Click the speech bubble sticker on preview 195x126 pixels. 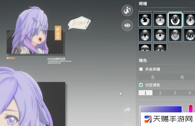[x=80, y=23]
